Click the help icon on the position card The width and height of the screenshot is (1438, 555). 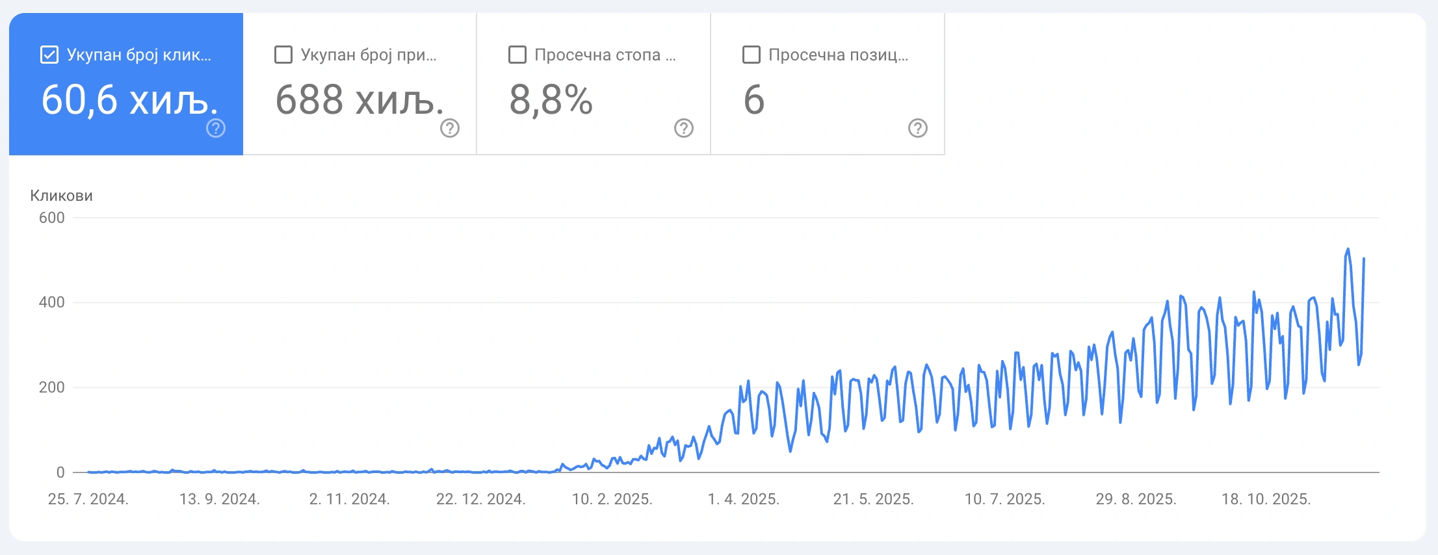pyautogui.click(x=917, y=127)
